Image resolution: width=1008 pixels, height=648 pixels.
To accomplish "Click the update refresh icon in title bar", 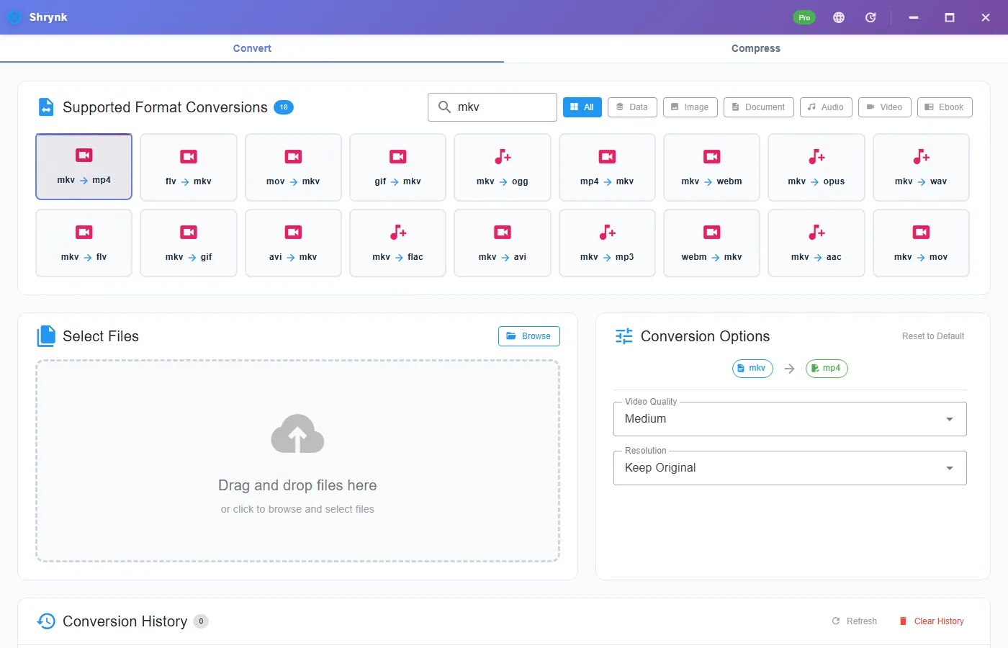I will coord(870,17).
